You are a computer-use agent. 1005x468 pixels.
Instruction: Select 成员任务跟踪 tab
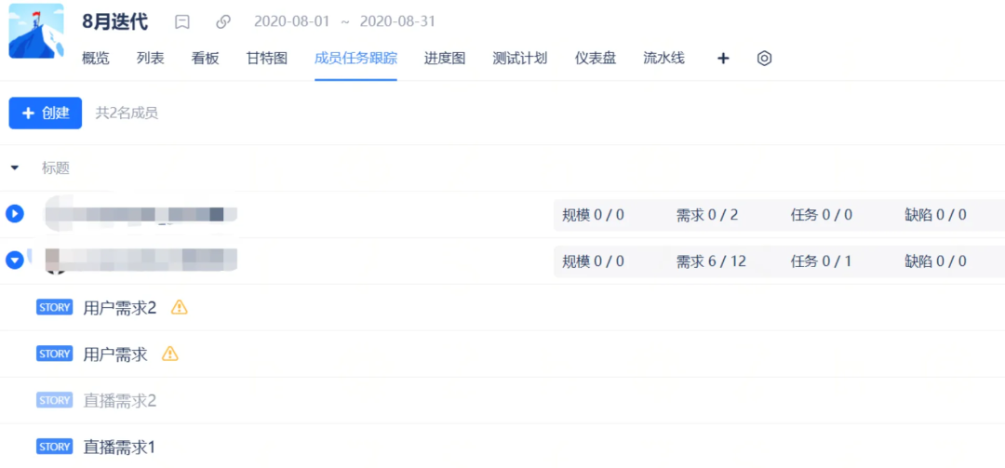click(x=355, y=59)
